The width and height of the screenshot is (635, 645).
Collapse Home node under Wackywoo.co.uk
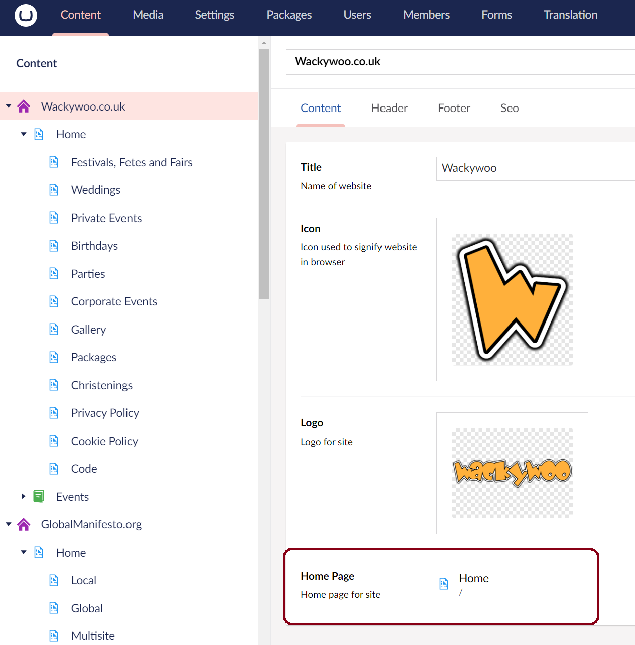click(x=24, y=134)
